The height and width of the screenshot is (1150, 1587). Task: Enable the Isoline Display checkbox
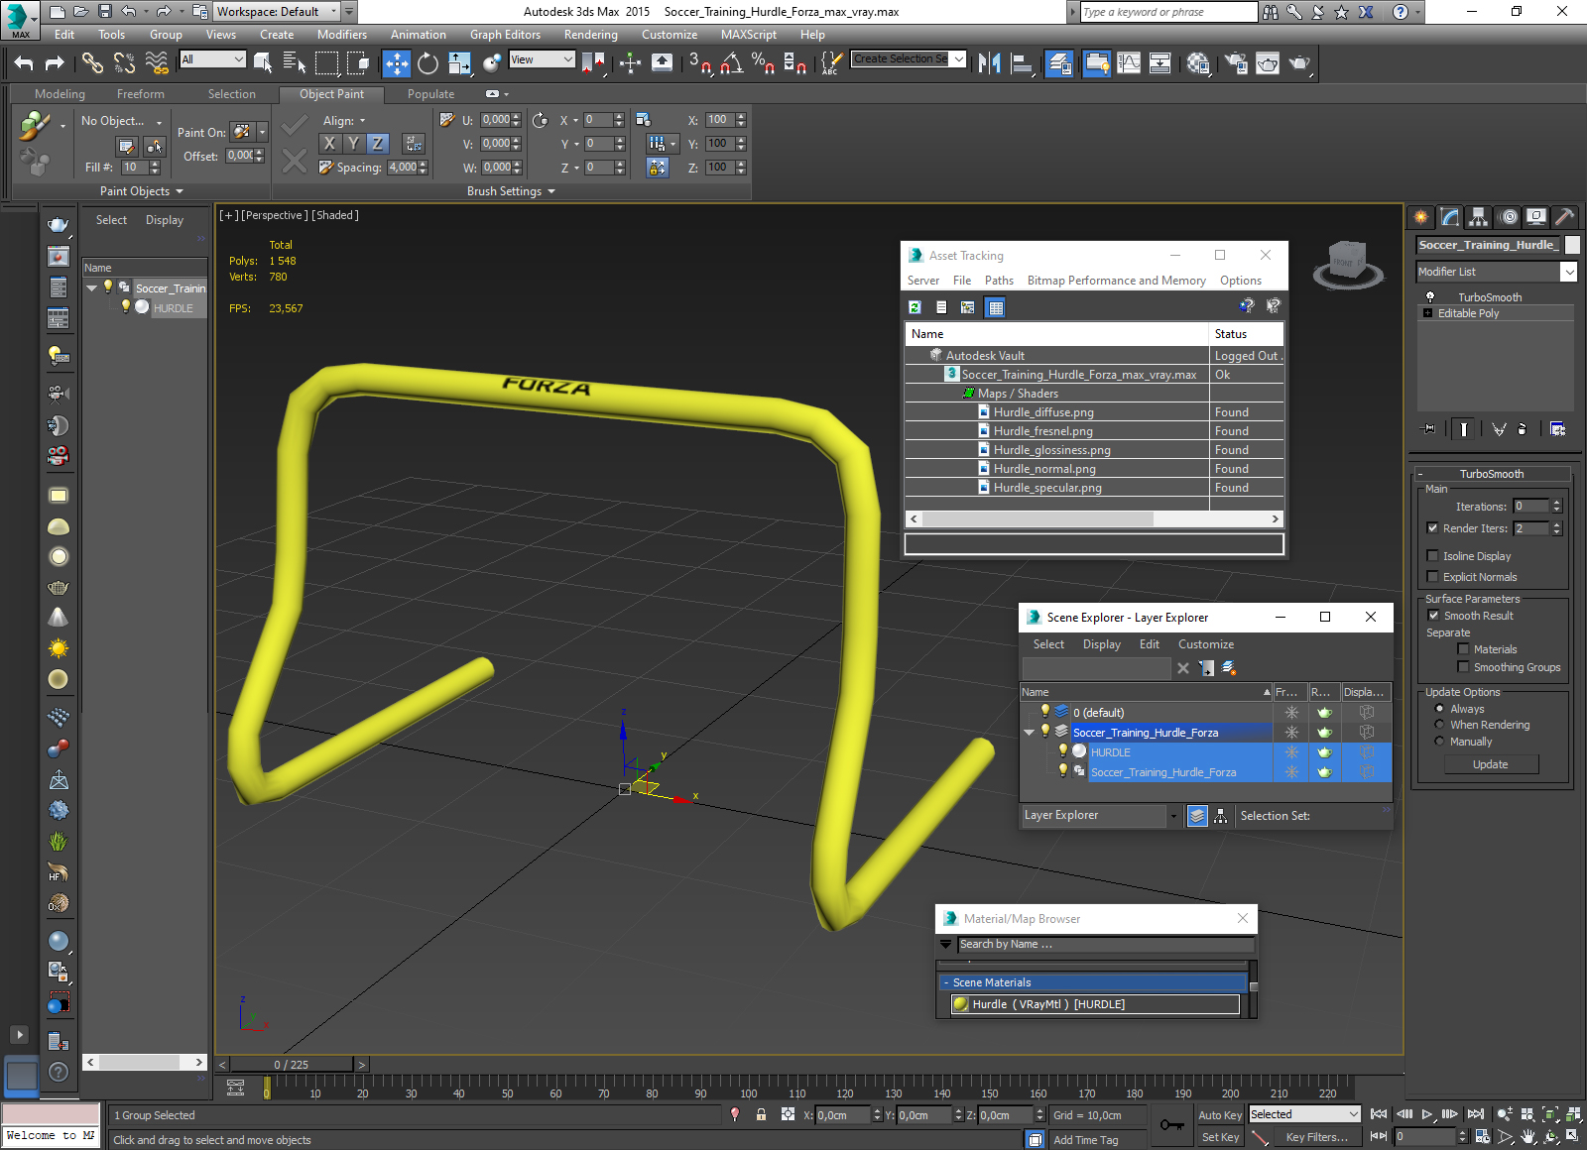click(1432, 556)
